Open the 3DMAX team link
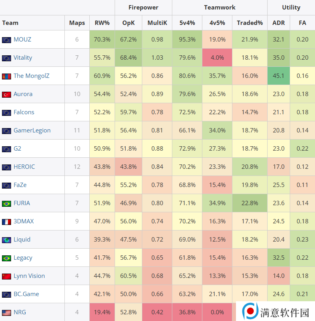Screen dimensions: 315x321 (x=24, y=221)
